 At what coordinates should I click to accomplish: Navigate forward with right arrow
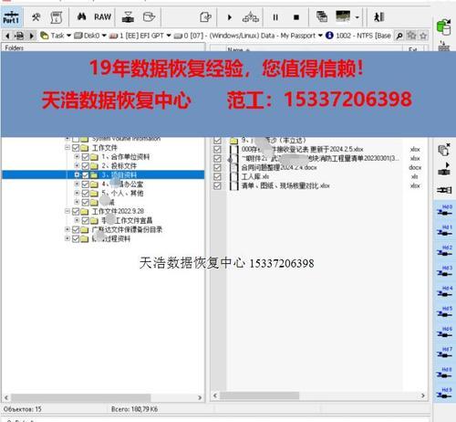click(31, 36)
